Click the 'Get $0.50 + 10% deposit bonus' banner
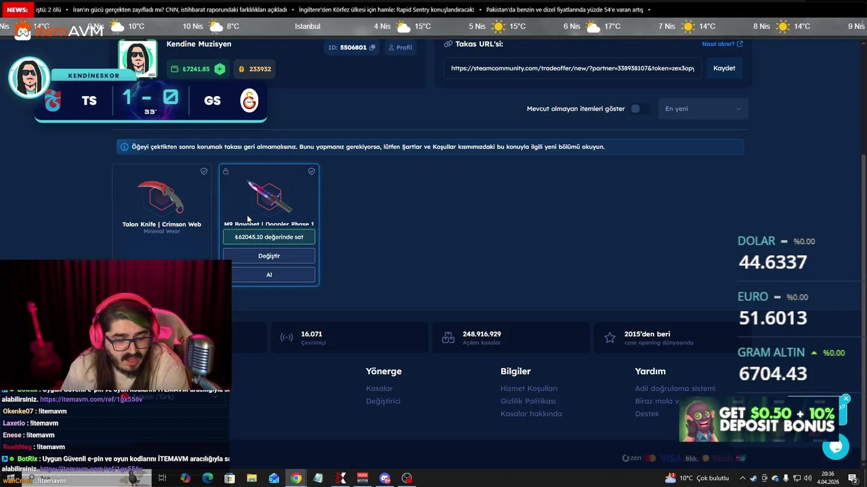 click(759, 419)
